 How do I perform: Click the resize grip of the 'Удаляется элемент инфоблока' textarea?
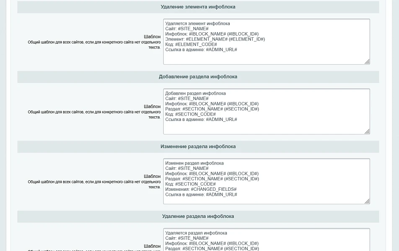tap(367, 62)
